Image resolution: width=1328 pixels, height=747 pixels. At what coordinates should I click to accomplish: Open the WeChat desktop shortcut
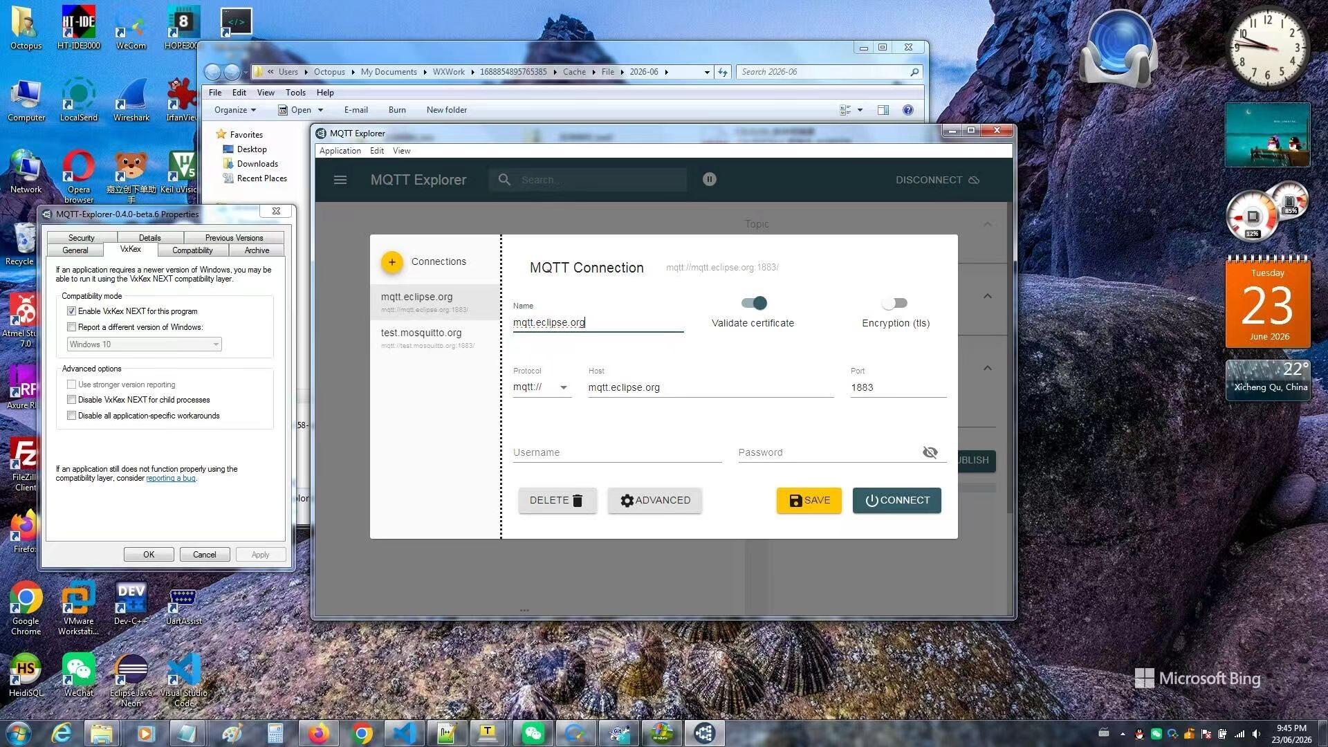click(x=78, y=676)
